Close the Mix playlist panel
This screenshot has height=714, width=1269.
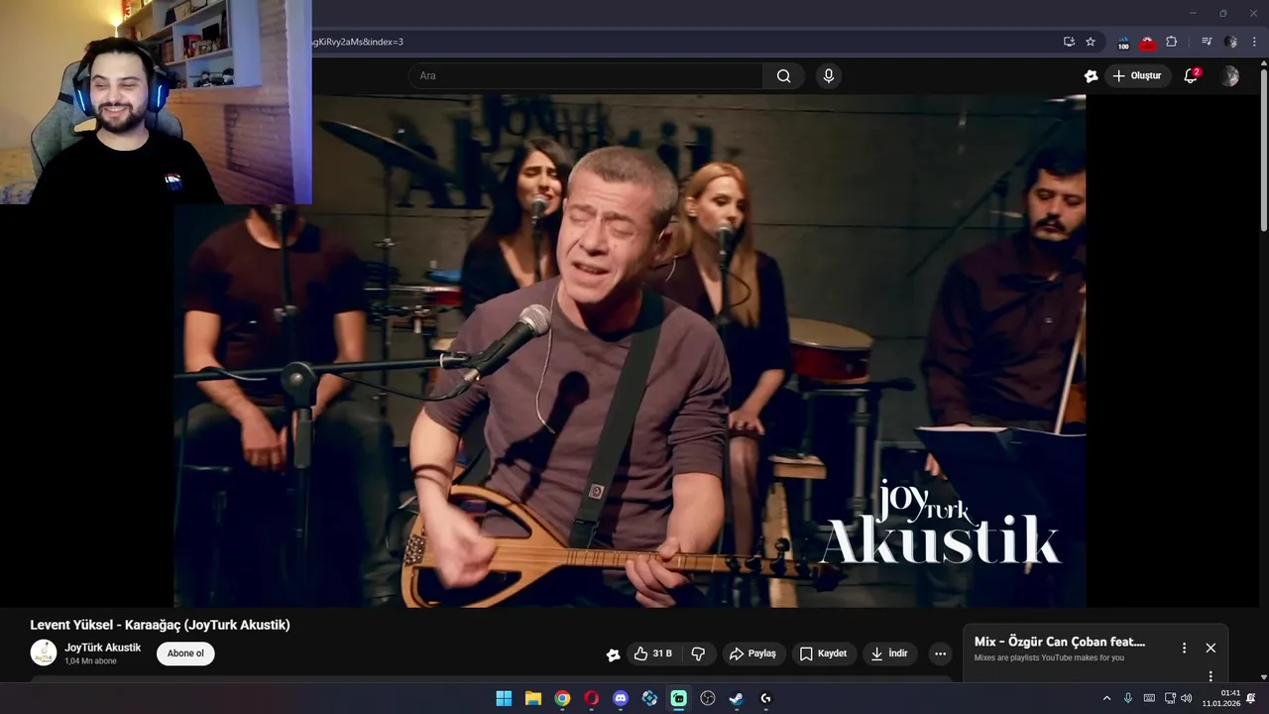(1211, 648)
